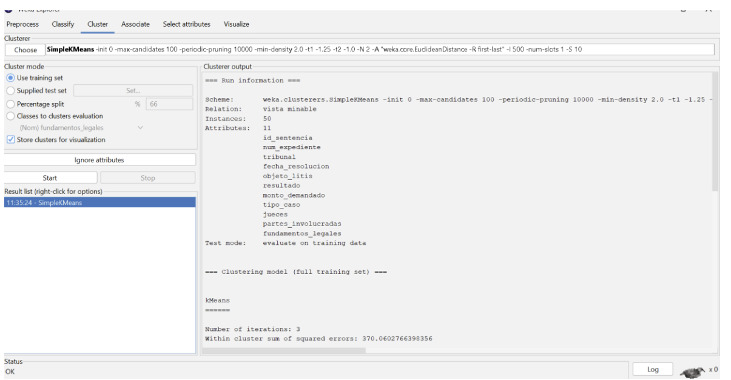Viewport: 731px width, 380px height.
Task: Click the Stop button
Action: [x=147, y=178]
